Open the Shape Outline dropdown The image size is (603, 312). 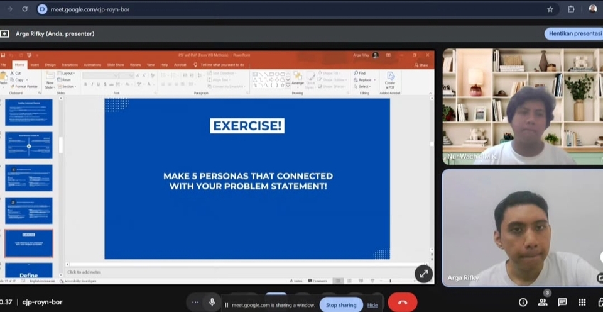tap(332, 80)
